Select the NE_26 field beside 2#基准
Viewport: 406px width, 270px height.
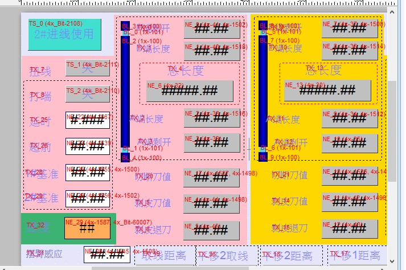(x=87, y=199)
